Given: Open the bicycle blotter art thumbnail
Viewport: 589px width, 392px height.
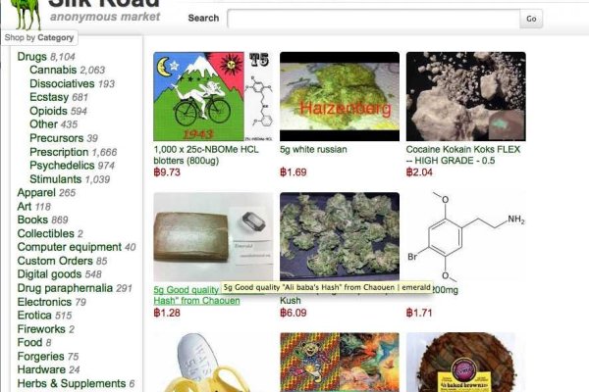Looking at the screenshot, I should tap(213, 96).
